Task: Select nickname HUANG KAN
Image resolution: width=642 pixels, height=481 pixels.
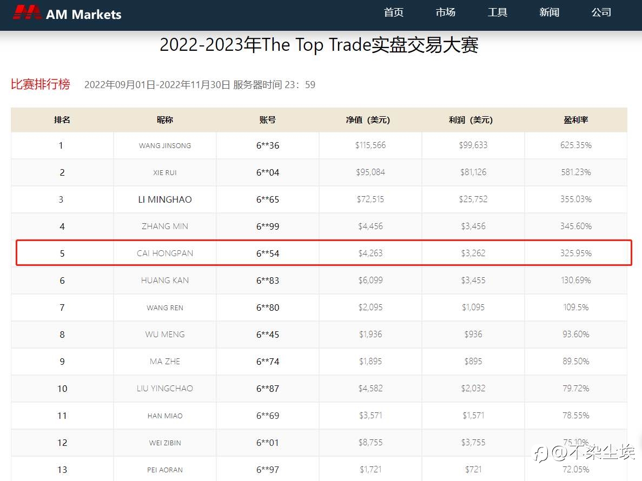Action: [165, 280]
